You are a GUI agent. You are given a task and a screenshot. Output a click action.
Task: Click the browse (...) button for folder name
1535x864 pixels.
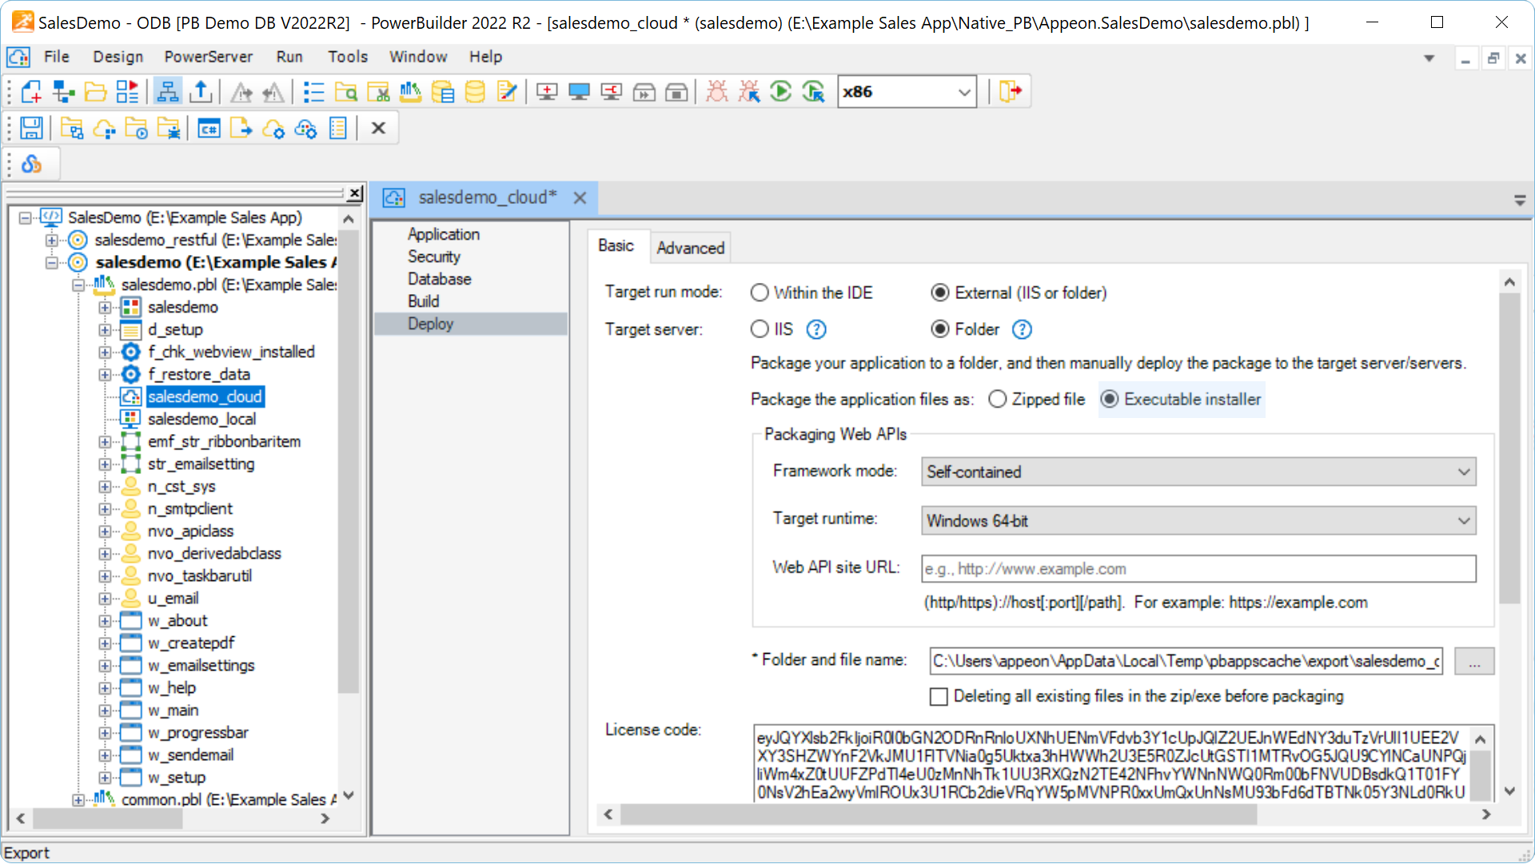[x=1474, y=662]
